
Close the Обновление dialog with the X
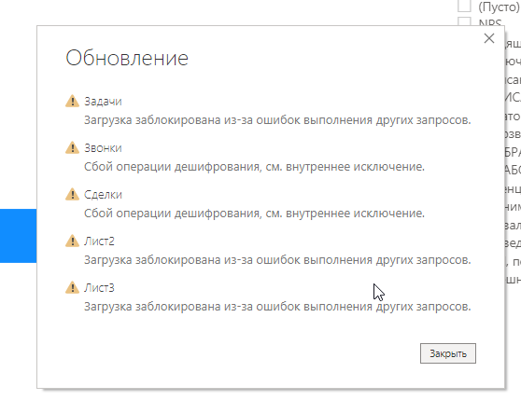click(488, 38)
